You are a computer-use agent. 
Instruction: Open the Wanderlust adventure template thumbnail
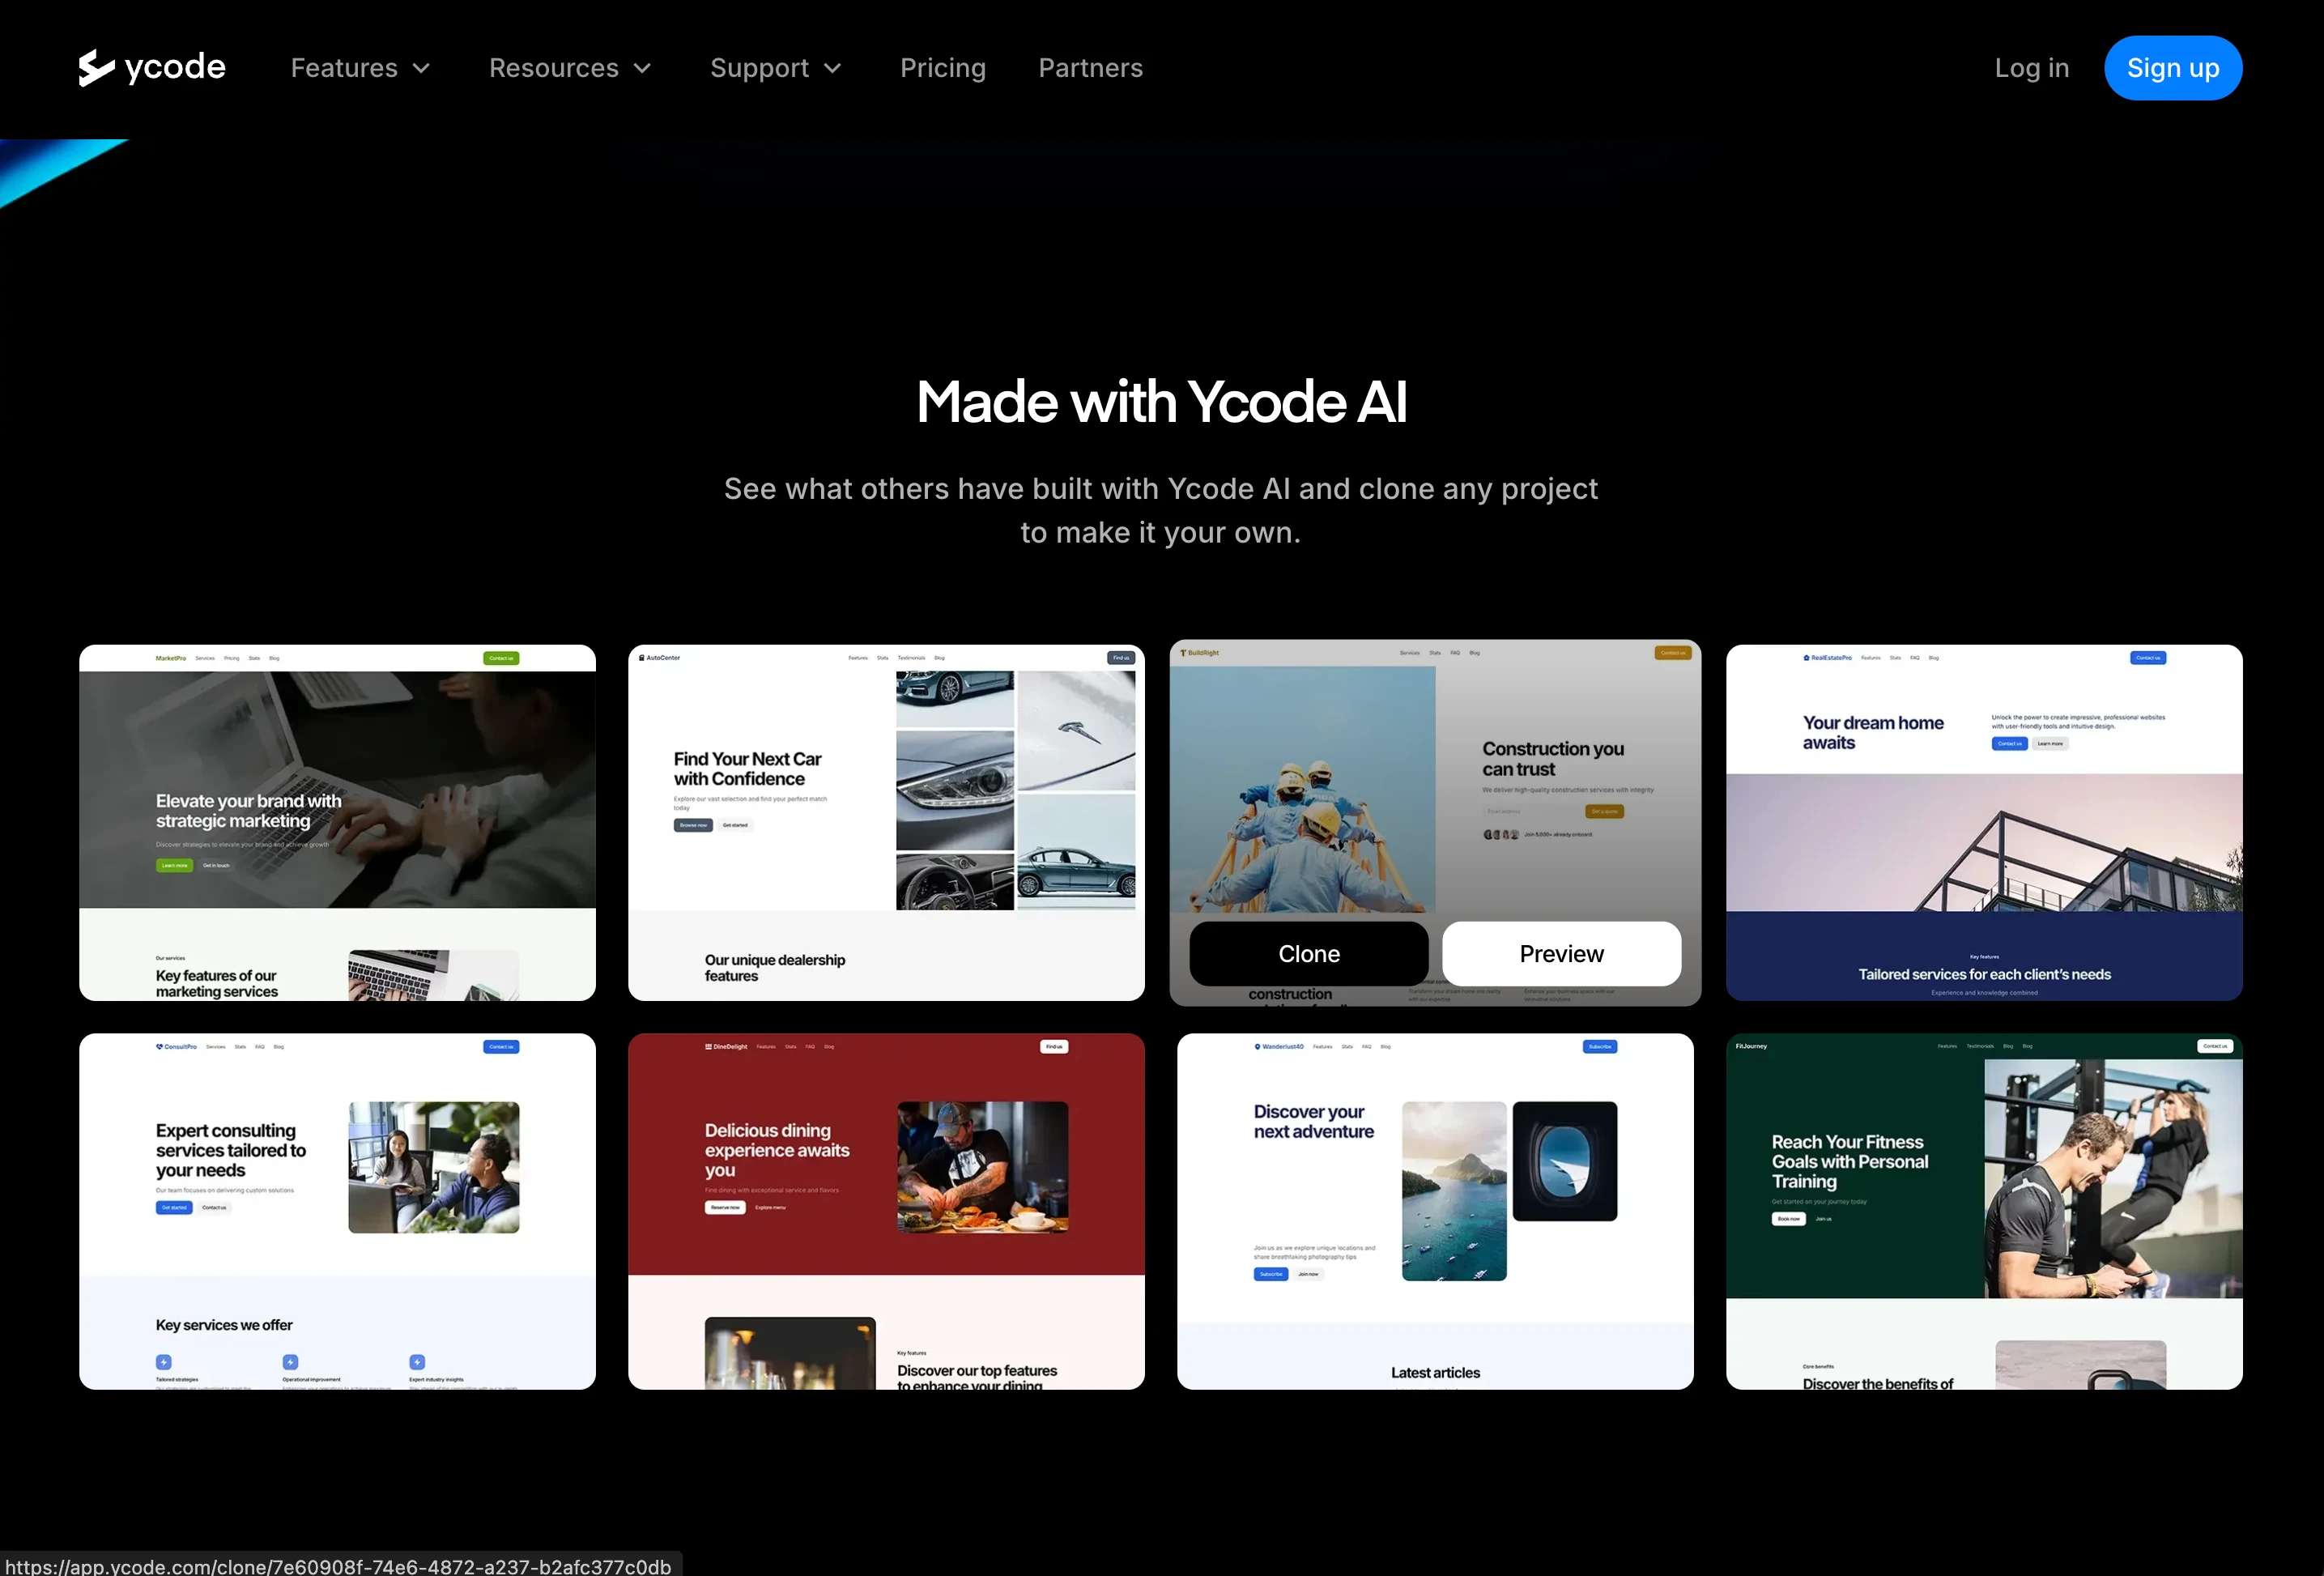click(1435, 1211)
